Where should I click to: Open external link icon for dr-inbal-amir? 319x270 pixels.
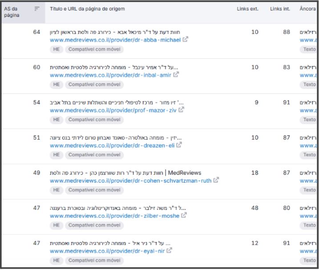[x=176, y=74]
